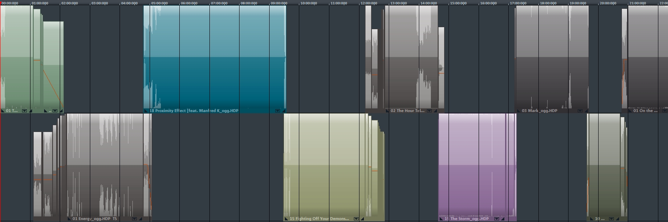Open the 02 The Hour clip dropdown arrow
Viewport: 668px width, 222px height.
coord(429,111)
